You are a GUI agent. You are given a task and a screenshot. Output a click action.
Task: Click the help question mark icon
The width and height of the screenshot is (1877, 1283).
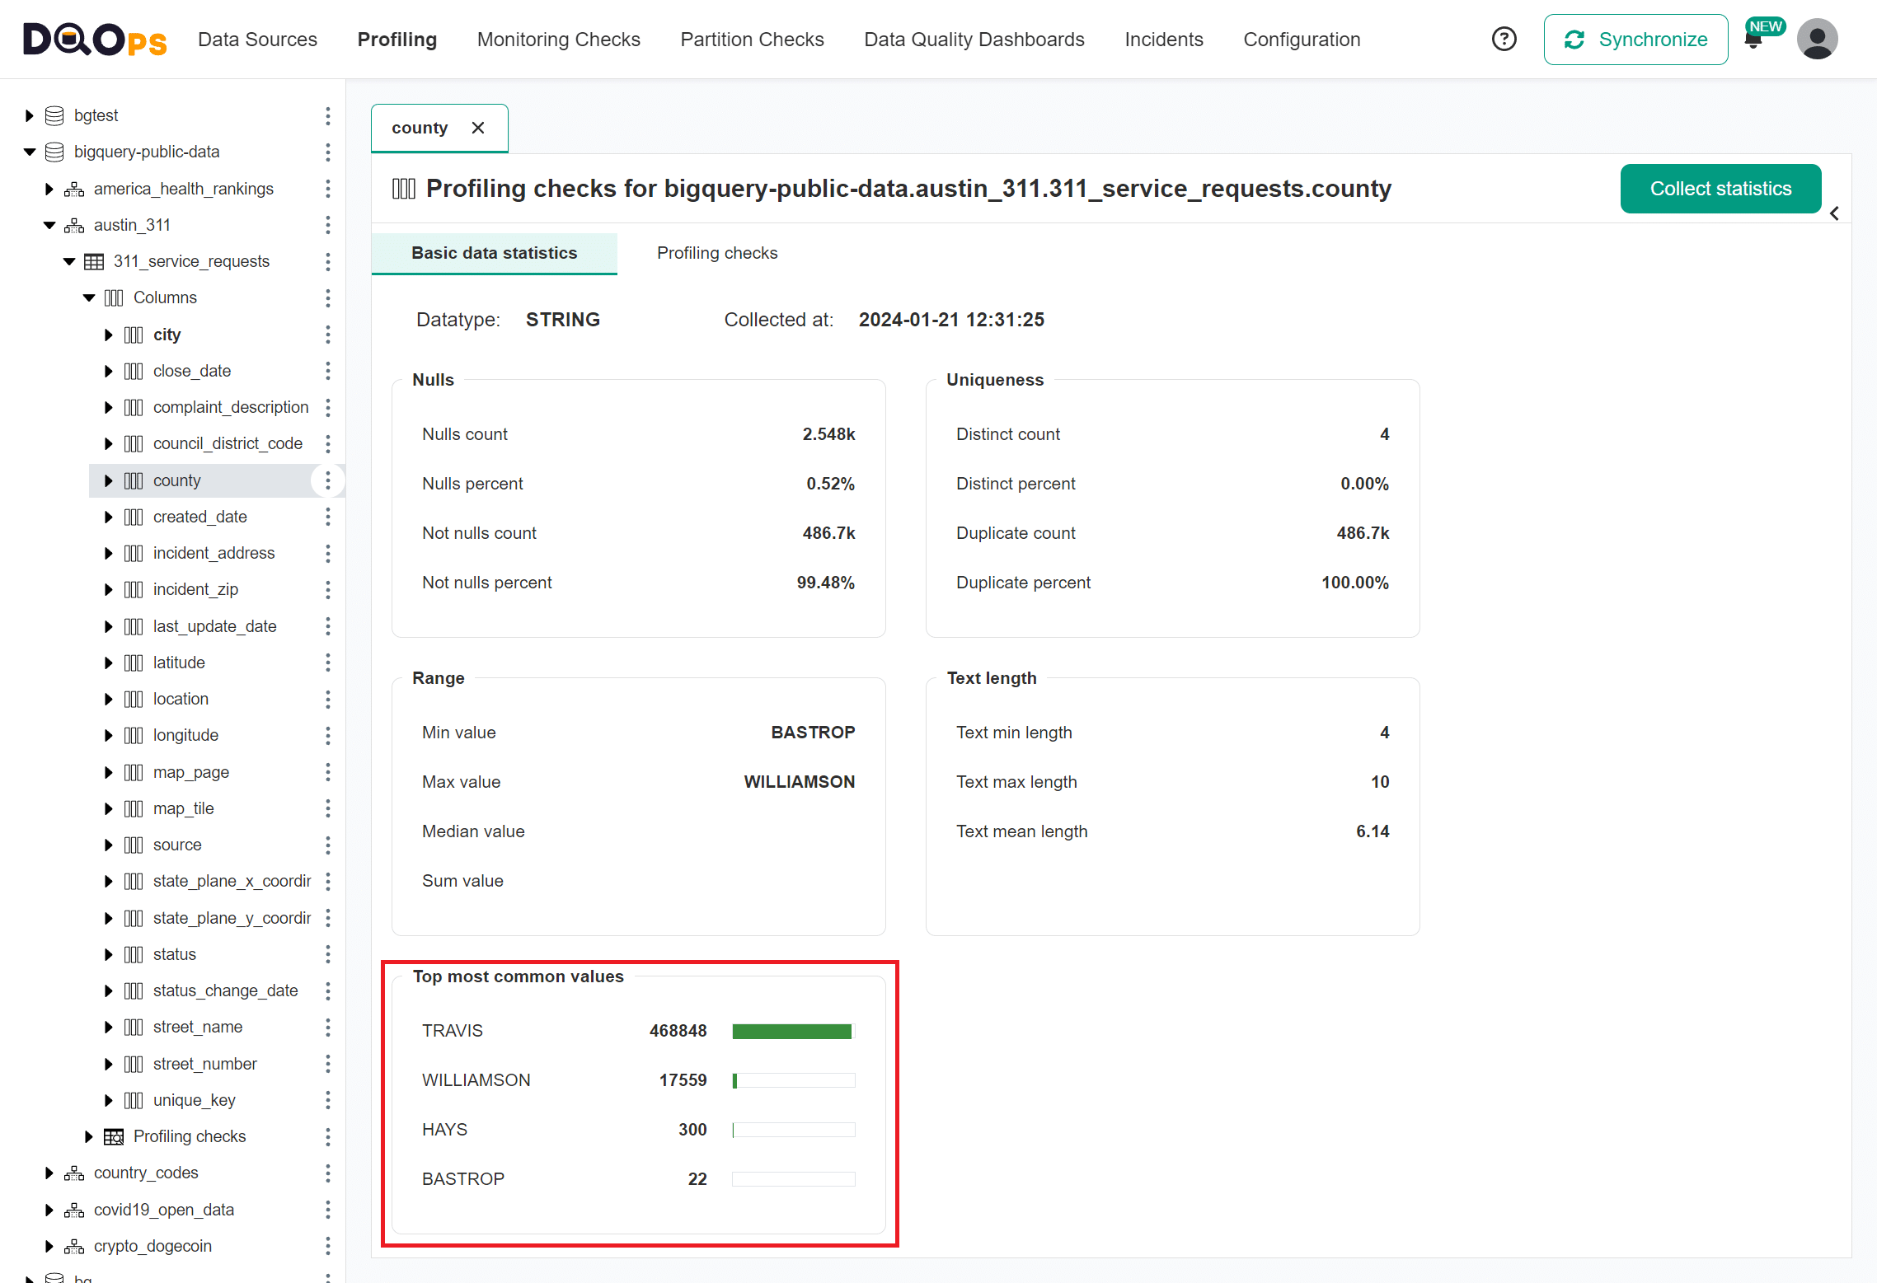(1504, 39)
